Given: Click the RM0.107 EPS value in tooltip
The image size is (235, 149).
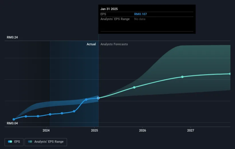Looking at the screenshot, I should point(140,14).
